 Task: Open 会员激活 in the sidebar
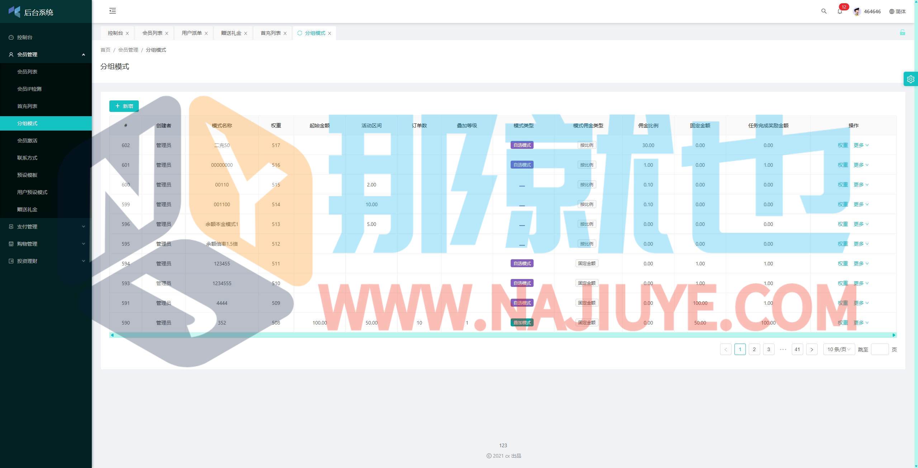27,141
